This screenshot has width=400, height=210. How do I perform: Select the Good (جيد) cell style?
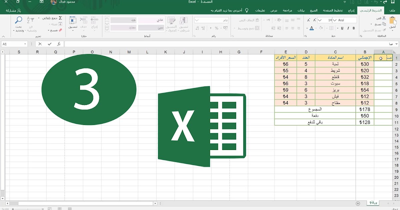coord(124,20)
